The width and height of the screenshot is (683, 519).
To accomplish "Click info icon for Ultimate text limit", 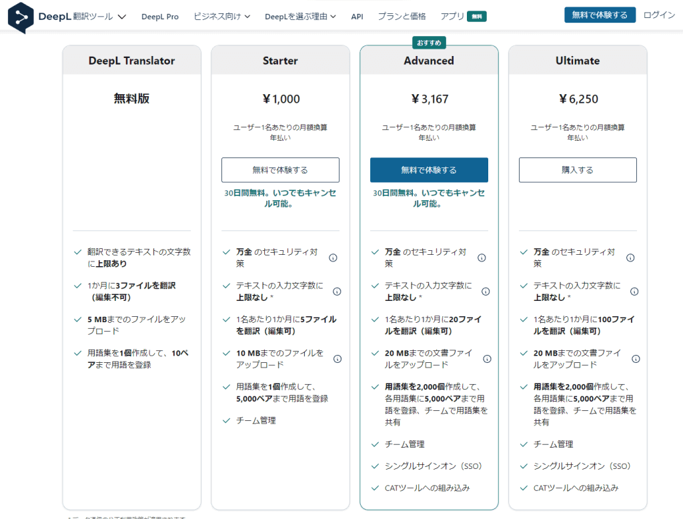I will 634,291.
